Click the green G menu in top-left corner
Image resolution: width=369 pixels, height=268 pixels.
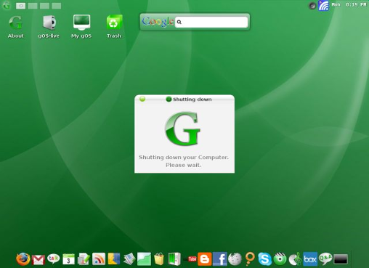[x=7, y=5]
